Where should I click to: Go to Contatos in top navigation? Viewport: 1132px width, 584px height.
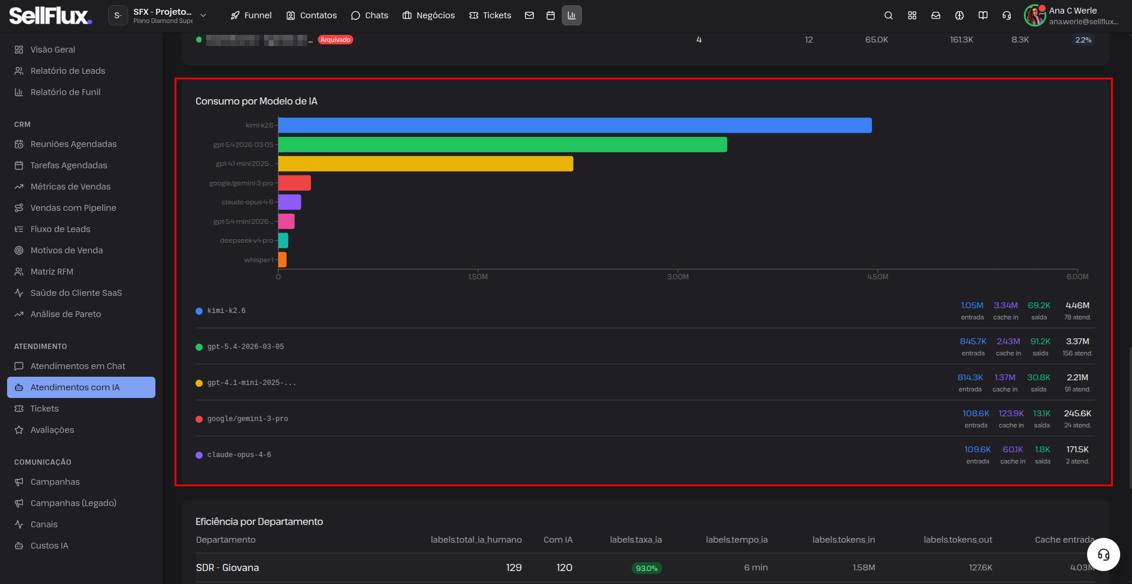click(x=311, y=15)
